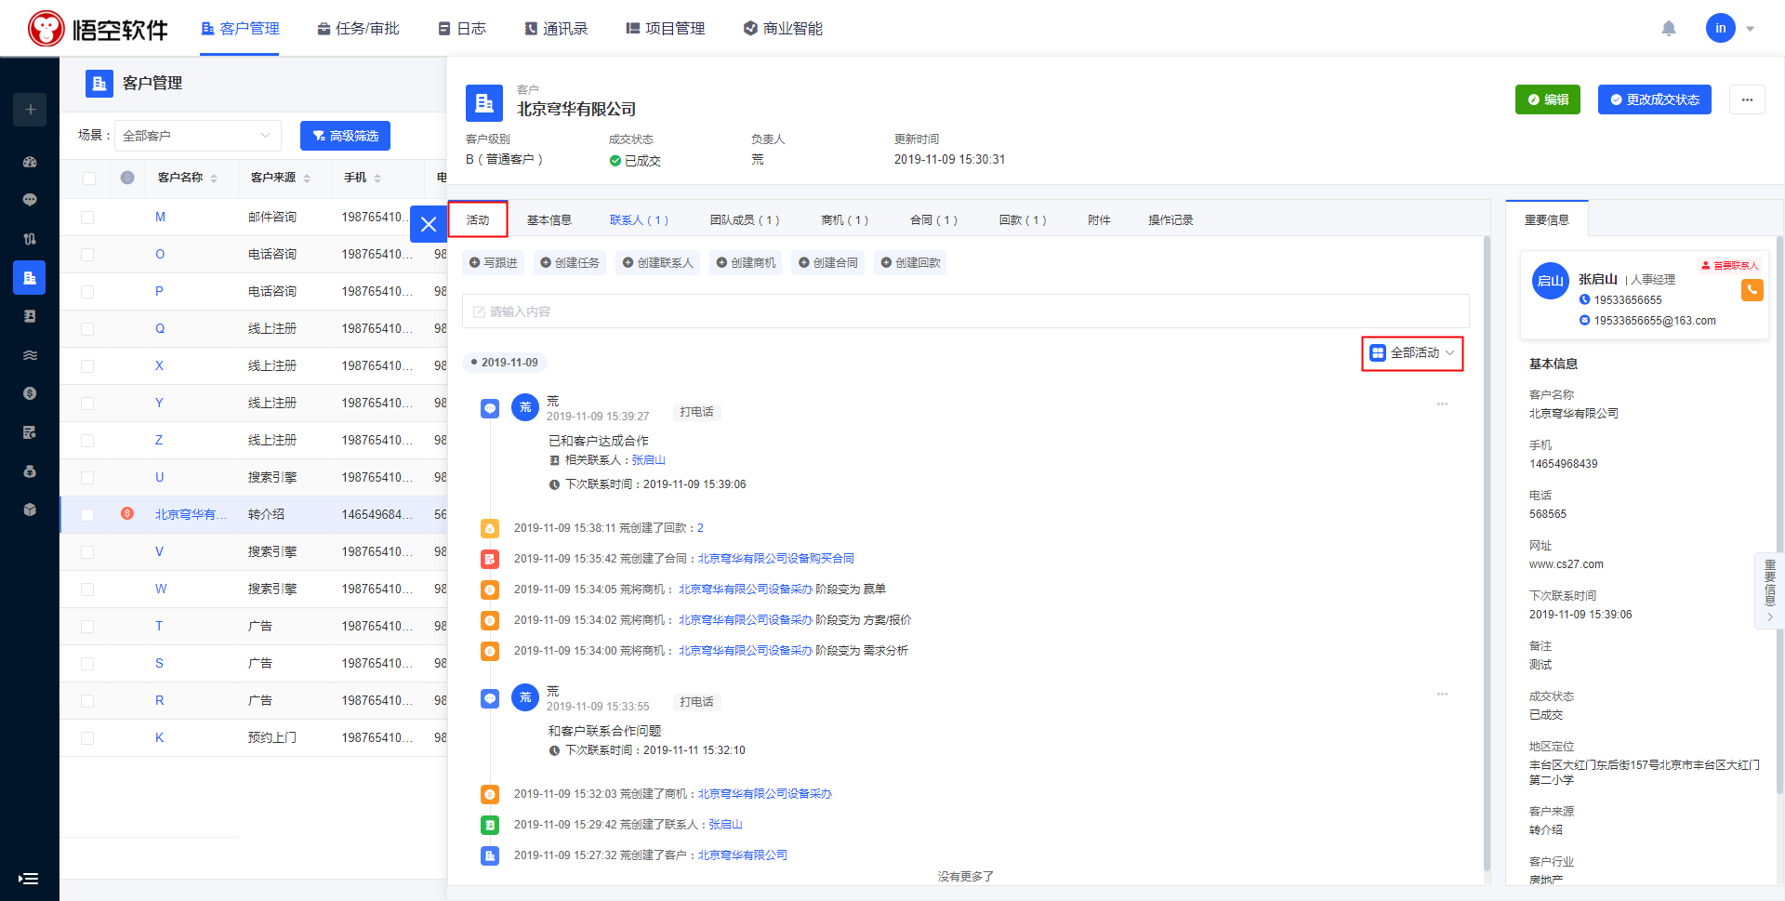Close the customer detail panel with X
The image size is (1785, 901).
429,224
